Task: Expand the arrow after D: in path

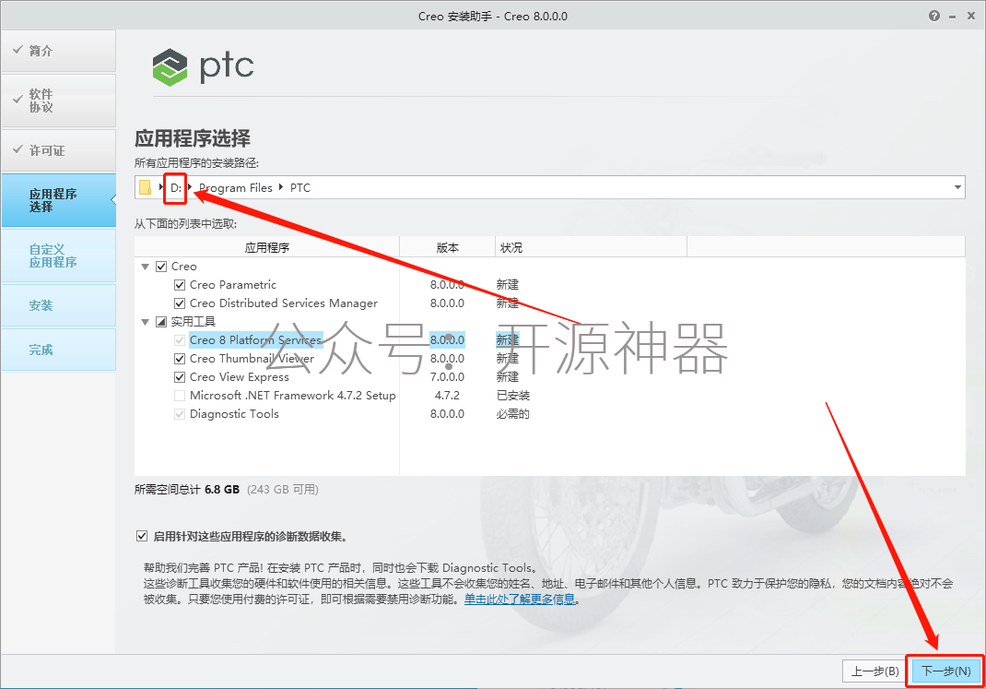Action: coord(190,187)
